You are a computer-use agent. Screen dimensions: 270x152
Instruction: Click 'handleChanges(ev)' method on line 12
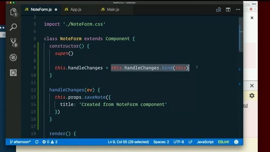coord(72,90)
